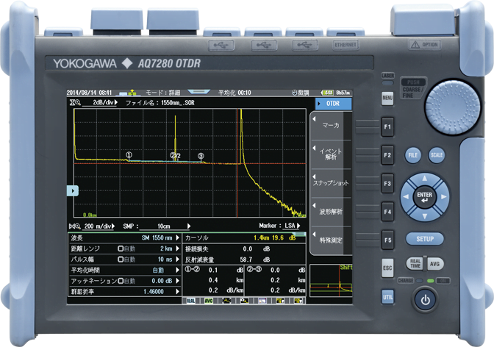
Task: Push the rotary knob
Action: [x=453, y=107]
